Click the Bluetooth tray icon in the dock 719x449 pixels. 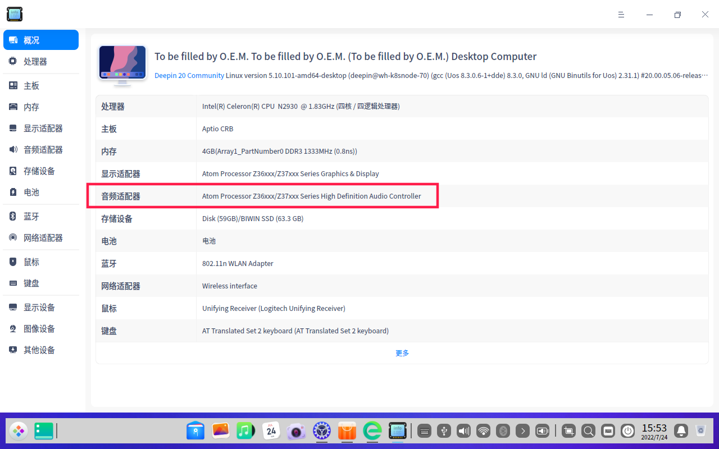[503, 431]
